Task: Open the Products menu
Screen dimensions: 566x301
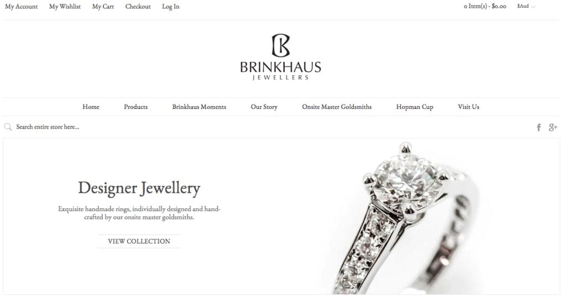Action: 136,107
